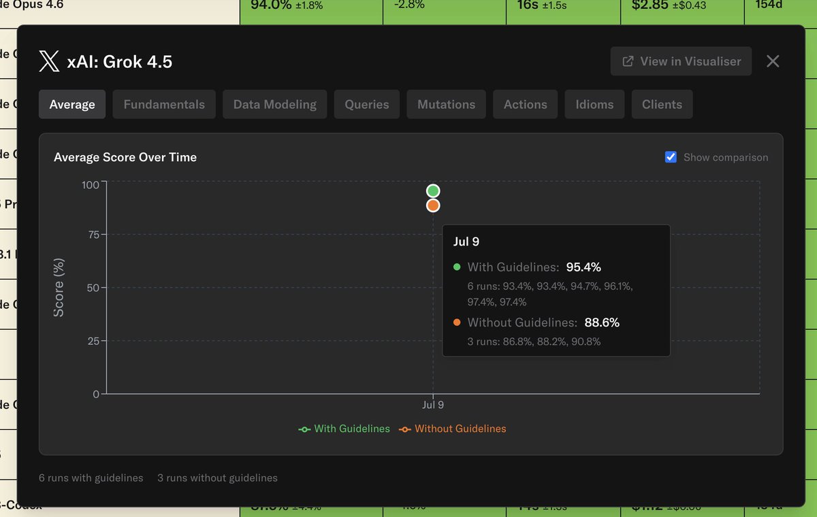Click the xAI X logo icon

coord(49,62)
